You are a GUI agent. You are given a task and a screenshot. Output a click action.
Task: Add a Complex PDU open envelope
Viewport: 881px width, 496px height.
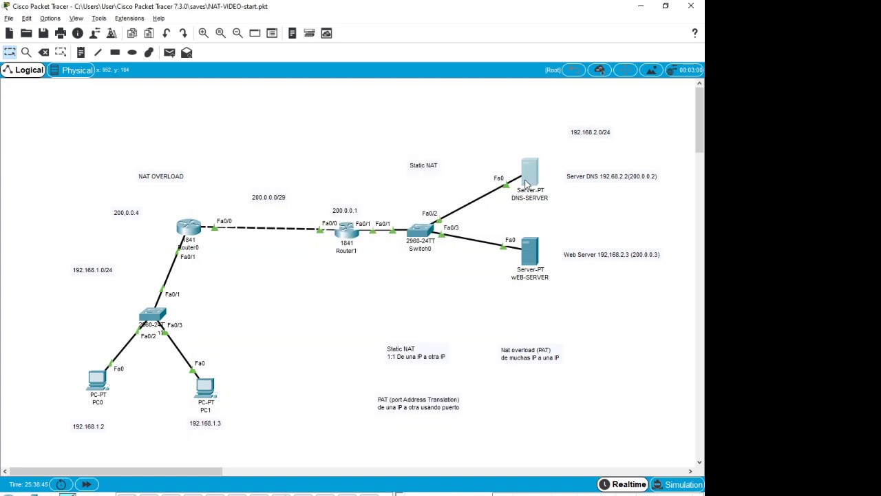(187, 52)
